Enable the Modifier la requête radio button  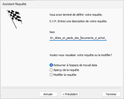point(51,75)
